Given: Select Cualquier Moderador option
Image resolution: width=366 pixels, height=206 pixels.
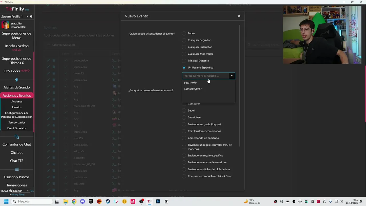Looking at the screenshot, I should coord(184,54).
